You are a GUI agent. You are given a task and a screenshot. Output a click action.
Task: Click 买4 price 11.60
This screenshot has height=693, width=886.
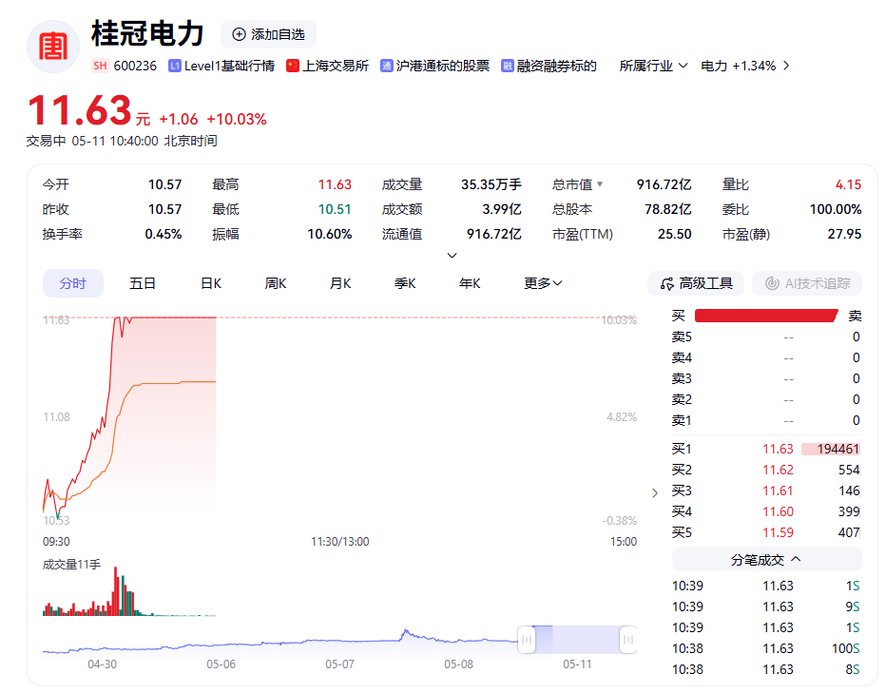[778, 511]
